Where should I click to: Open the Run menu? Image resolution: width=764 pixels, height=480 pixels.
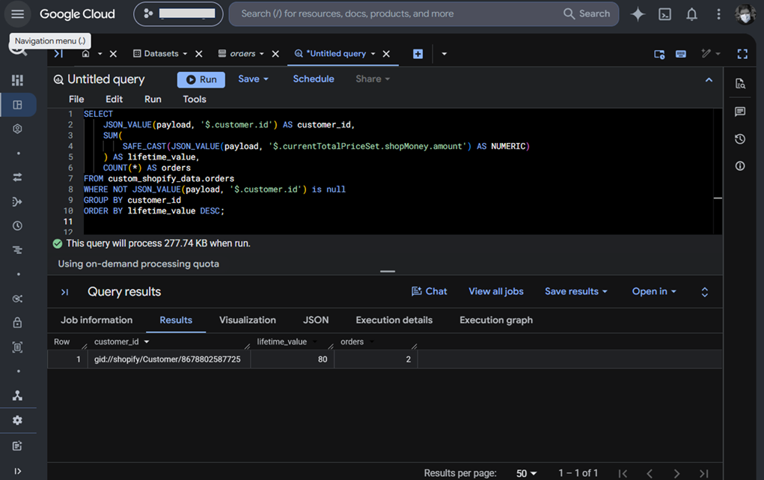153,99
